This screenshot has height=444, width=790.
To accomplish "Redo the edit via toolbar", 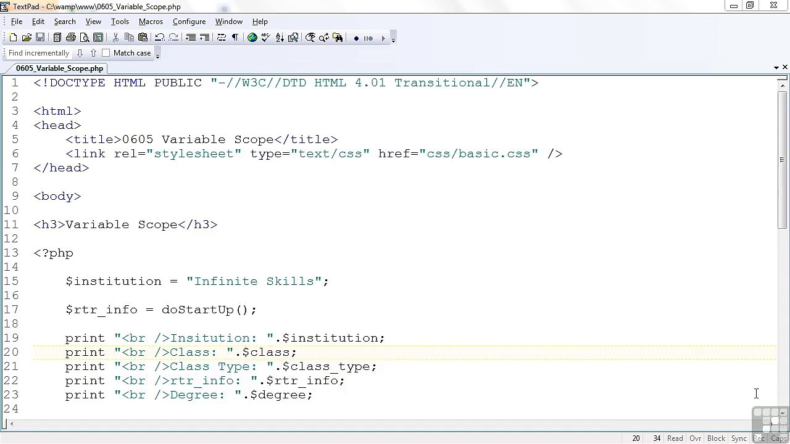I will coord(173,38).
